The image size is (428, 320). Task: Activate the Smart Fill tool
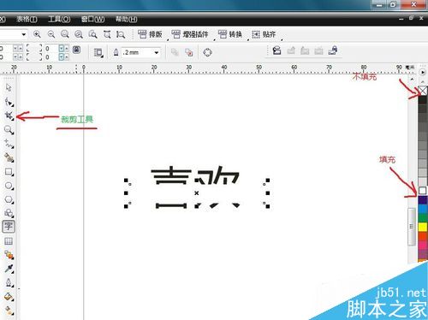[9, 157]
